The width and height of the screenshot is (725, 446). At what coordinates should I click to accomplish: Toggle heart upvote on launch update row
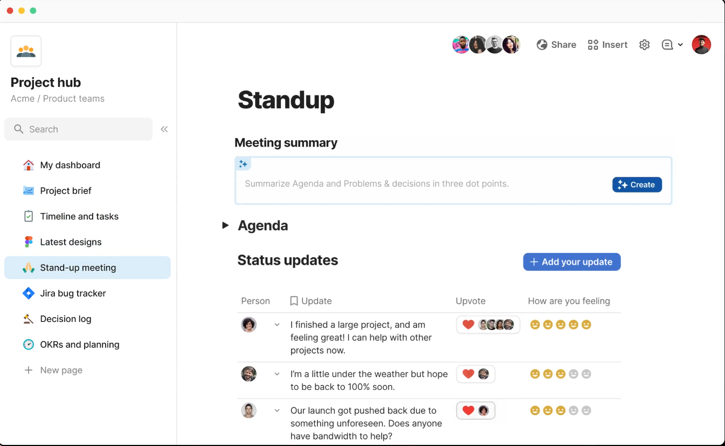tap(468, 410)
